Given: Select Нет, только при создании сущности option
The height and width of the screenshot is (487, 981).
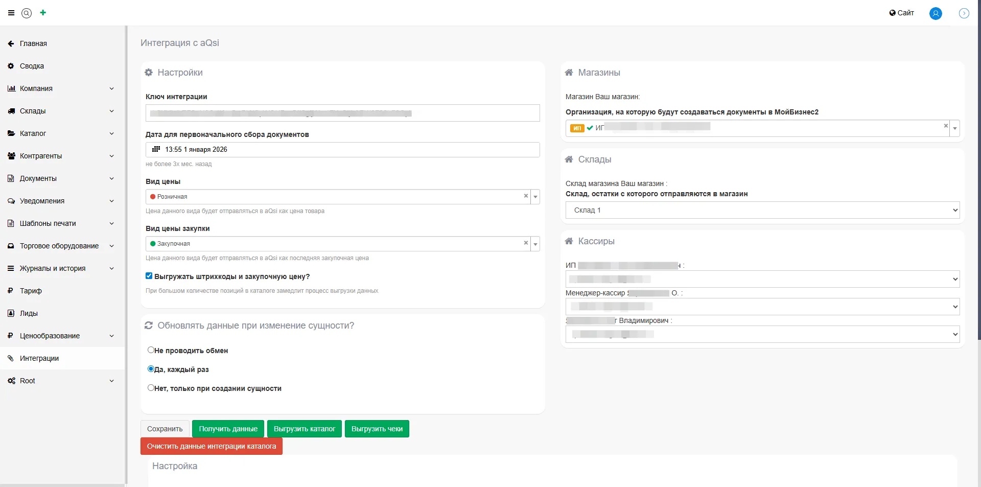Looking at the screenshot, I should [151, 388].
